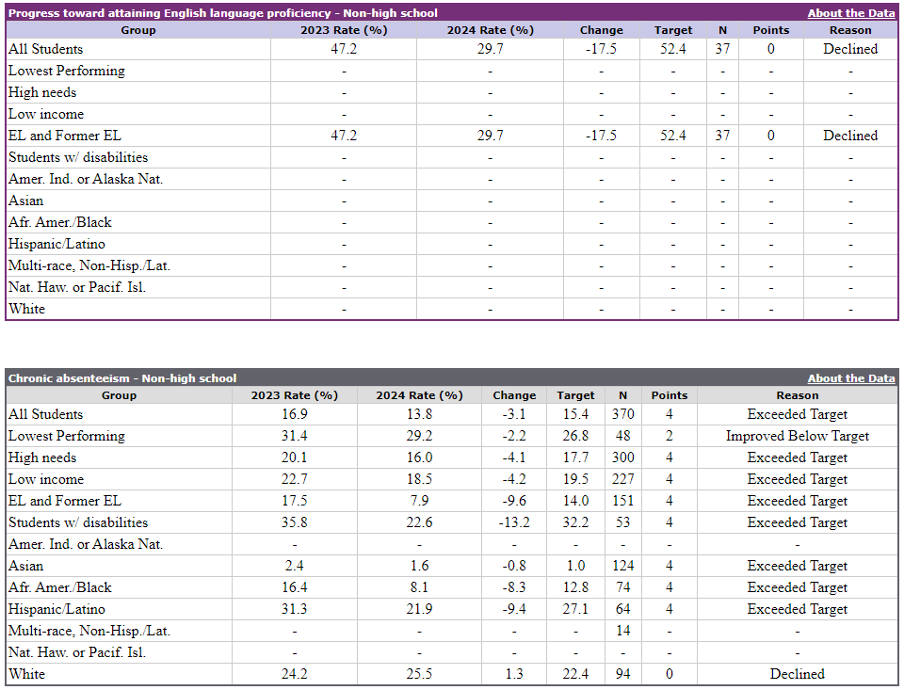
Task: Select Students w/ disabilities label in English proficiency table
Action: click(78, 157)
